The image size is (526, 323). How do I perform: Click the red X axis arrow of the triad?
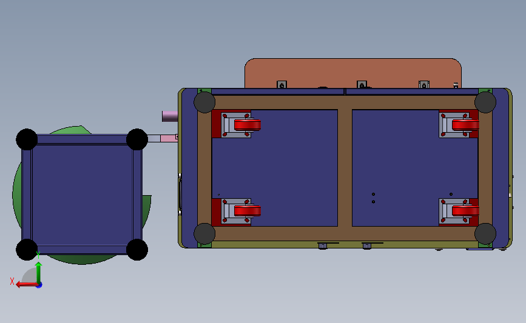pyautogui.click(x=26, y=285)
